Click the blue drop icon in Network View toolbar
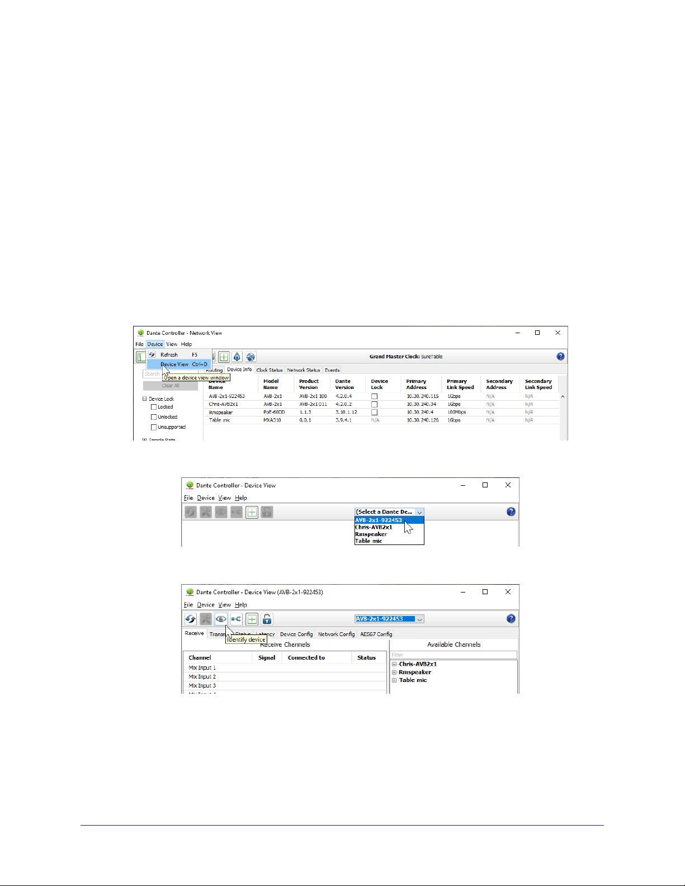The height and width of the screenshot is (886, 685). (237, 357)
